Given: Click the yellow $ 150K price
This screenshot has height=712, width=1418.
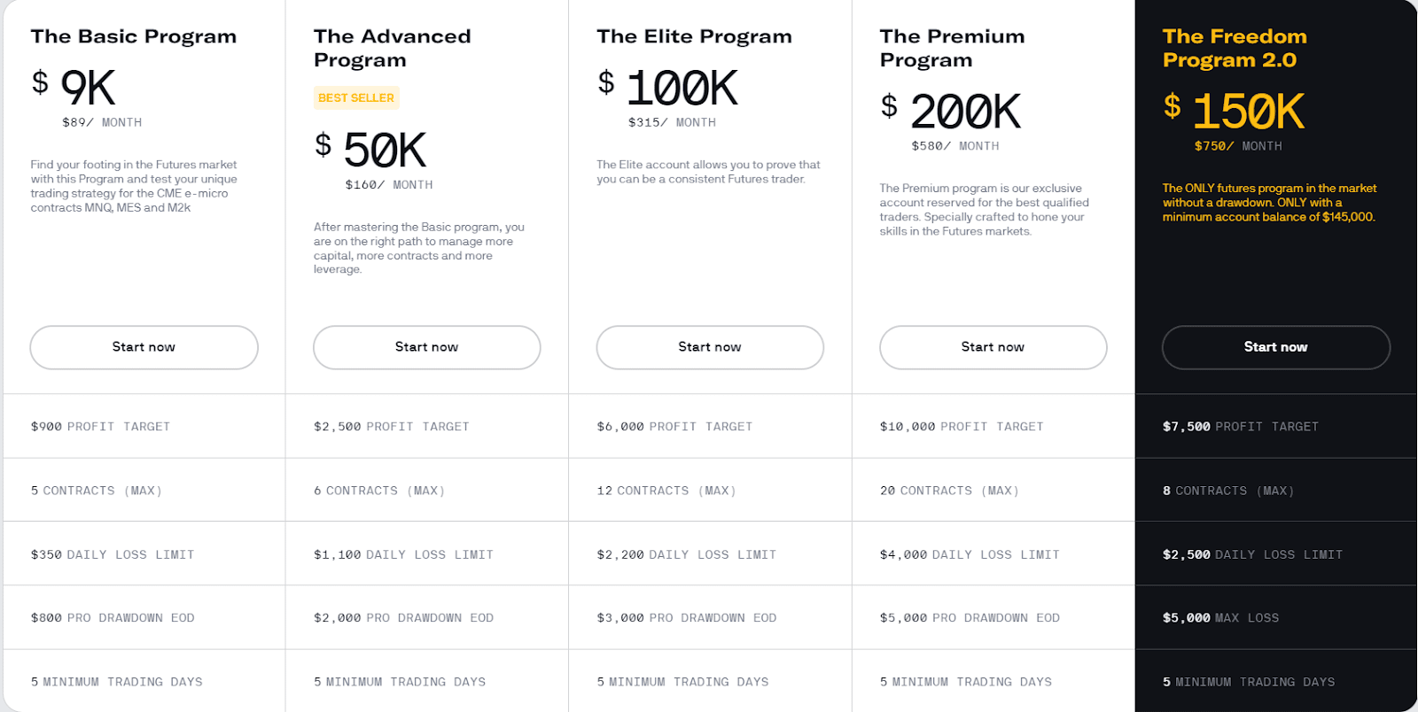Looking at the screenshot, I should 1234,111.
